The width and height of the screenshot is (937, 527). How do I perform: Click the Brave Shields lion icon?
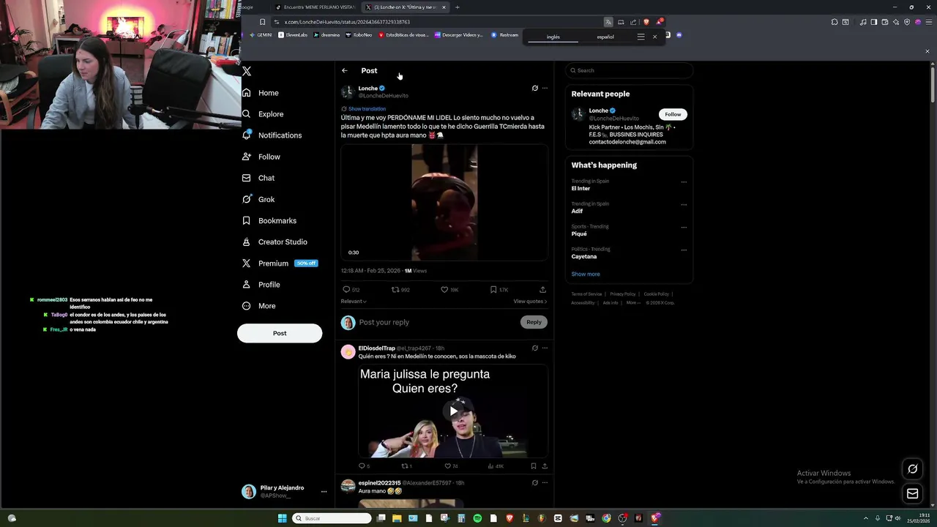click(646, 22)
